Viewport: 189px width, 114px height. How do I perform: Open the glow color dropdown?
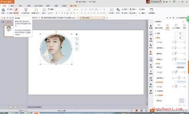[x=181, y=67]
